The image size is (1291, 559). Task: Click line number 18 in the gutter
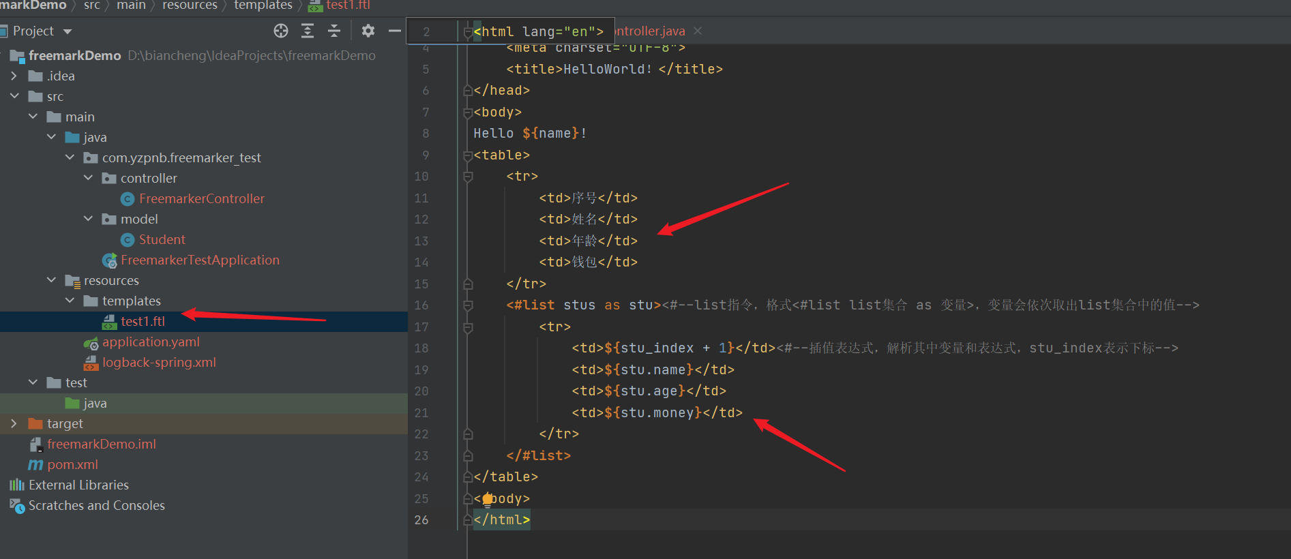[x=421, y=348]
